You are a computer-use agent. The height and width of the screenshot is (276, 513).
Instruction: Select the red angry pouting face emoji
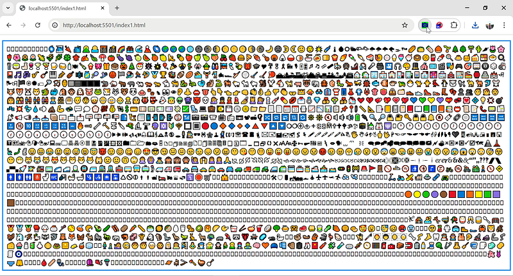[x=323, y=151]
